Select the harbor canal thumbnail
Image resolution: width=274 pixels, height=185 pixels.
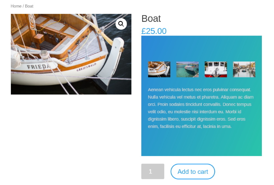tap(244, 69)
